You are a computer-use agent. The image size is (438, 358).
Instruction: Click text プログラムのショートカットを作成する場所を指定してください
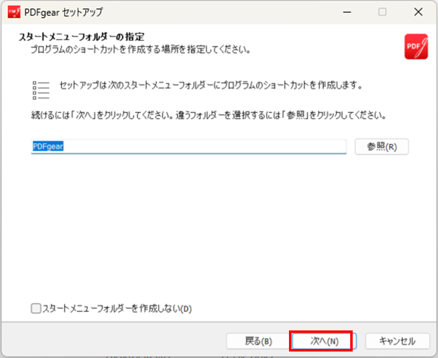coord(140,50)
